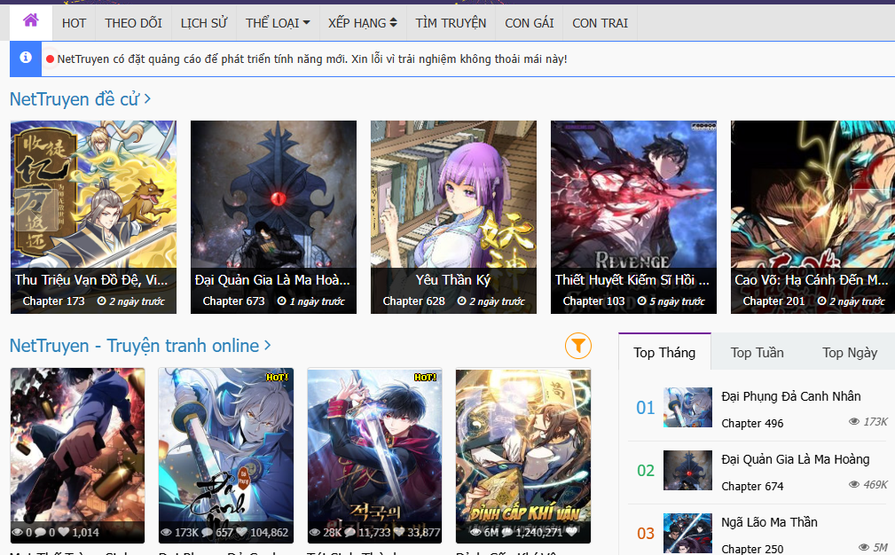Image resolution: width=895 pixels, height=555 pixels.
Task: Click the orange filter funnel icon
Action: click(x=578, y=346)
